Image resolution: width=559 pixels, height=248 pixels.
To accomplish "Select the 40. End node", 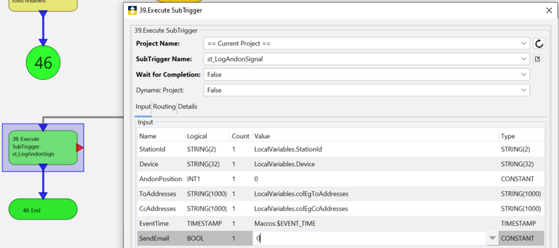I will [43, 210].
